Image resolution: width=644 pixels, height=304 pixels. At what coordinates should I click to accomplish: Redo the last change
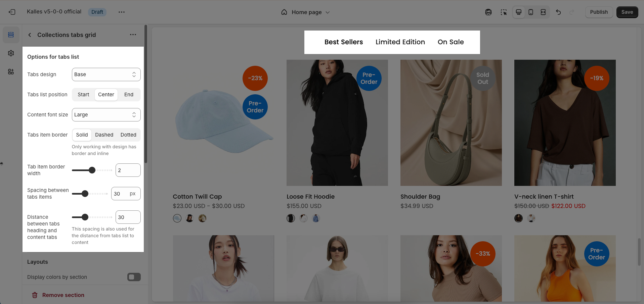[x=571, y=12]
